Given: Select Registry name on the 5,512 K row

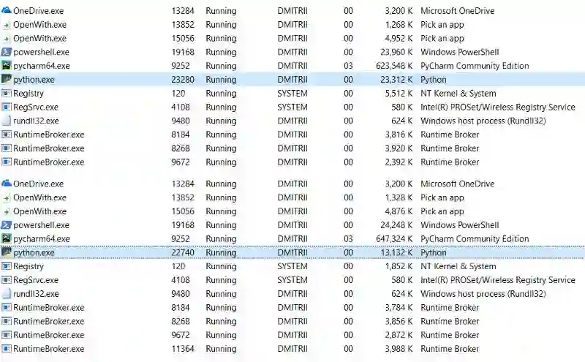Looking at the screenshot, I should (x=29, y=94).
